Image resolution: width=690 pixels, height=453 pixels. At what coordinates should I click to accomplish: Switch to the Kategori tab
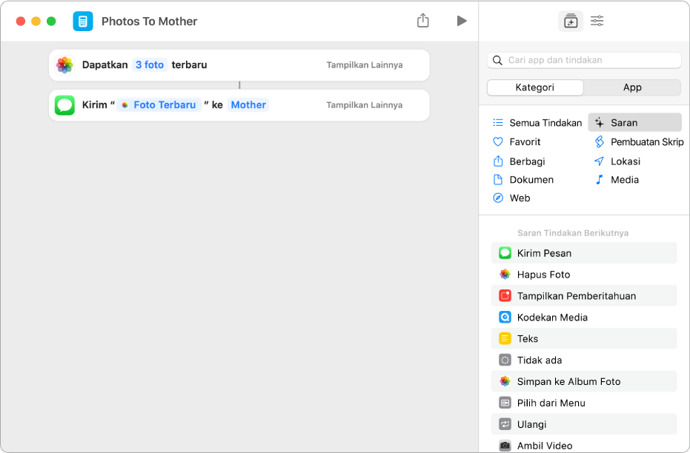535,87
